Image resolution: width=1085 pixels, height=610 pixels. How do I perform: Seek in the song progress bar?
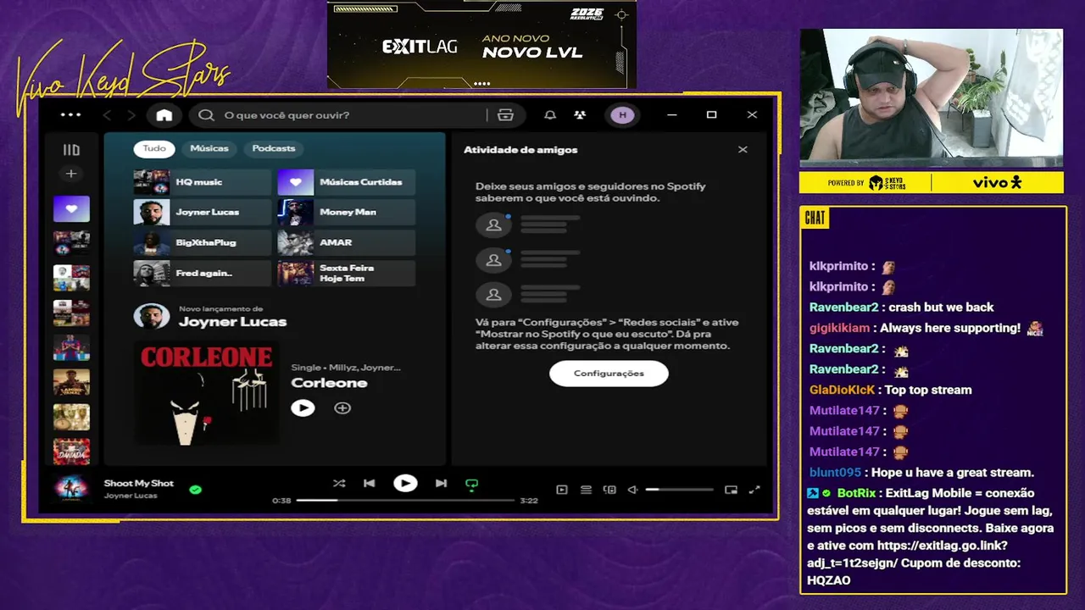[x=405, y=501]
